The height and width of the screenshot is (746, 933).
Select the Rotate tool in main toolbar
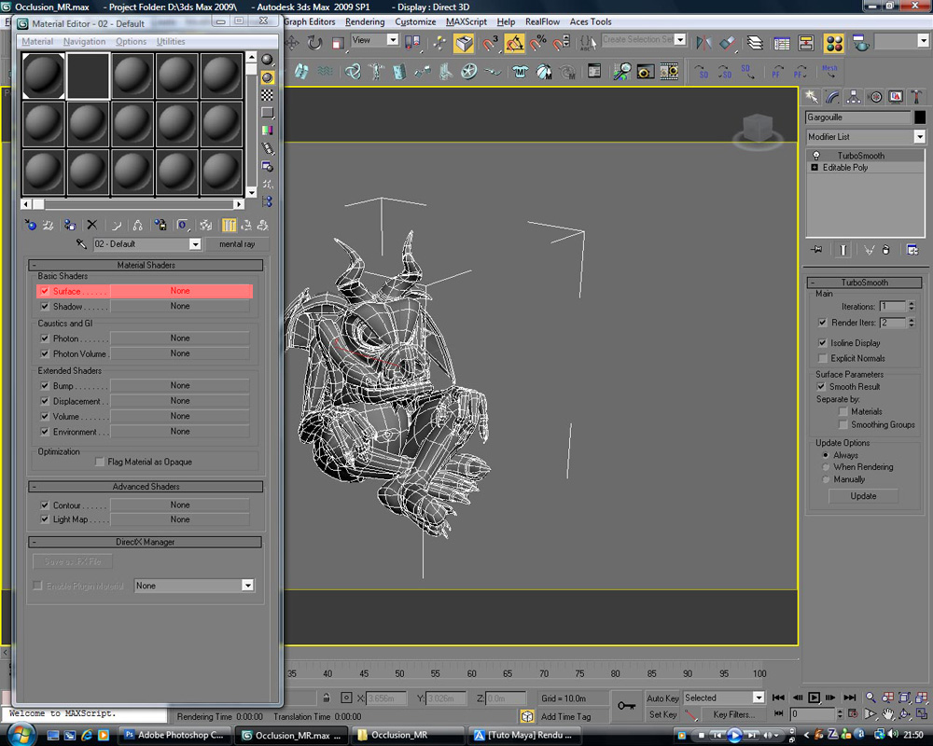[314, 43]
